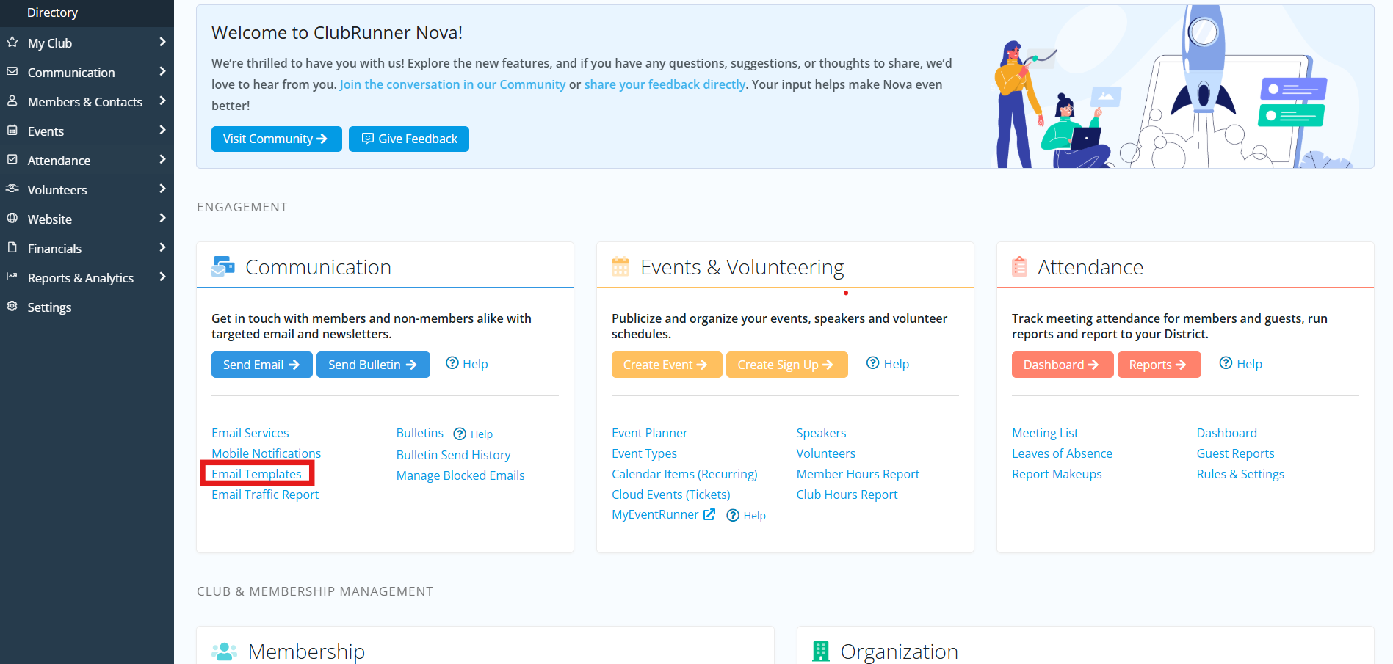Open the Meeting List link
The image size is (1393, 664).
[x=1045, y=433]
